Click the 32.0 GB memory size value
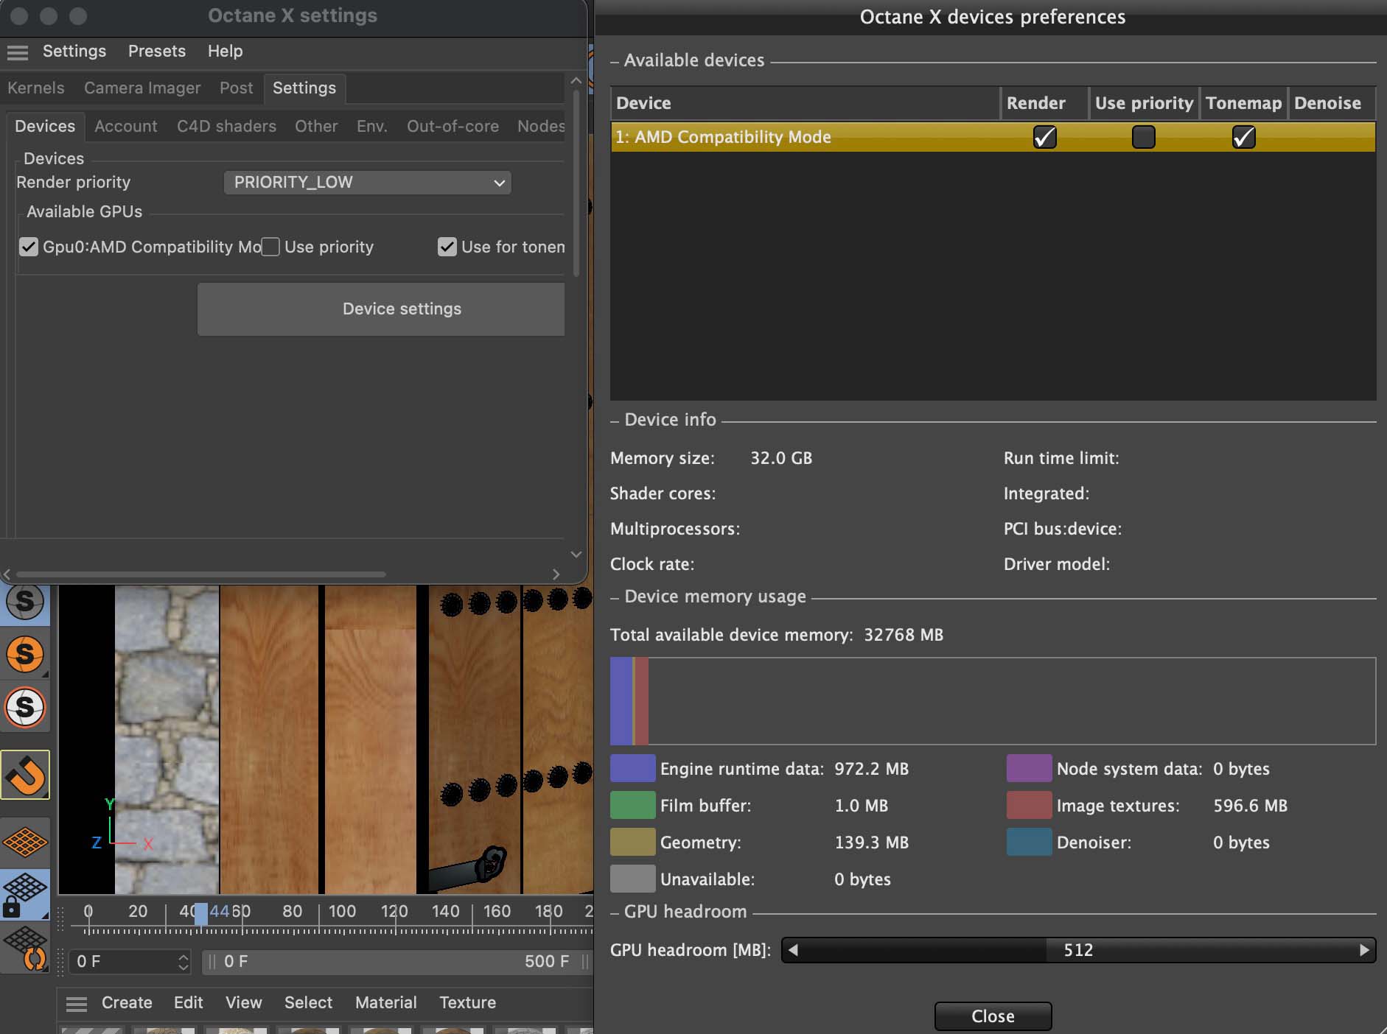This screenshot has height=1034, width=1387. [x=781, y=458]
